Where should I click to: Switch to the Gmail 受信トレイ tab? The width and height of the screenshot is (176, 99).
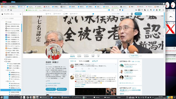(x=13, y=7)
